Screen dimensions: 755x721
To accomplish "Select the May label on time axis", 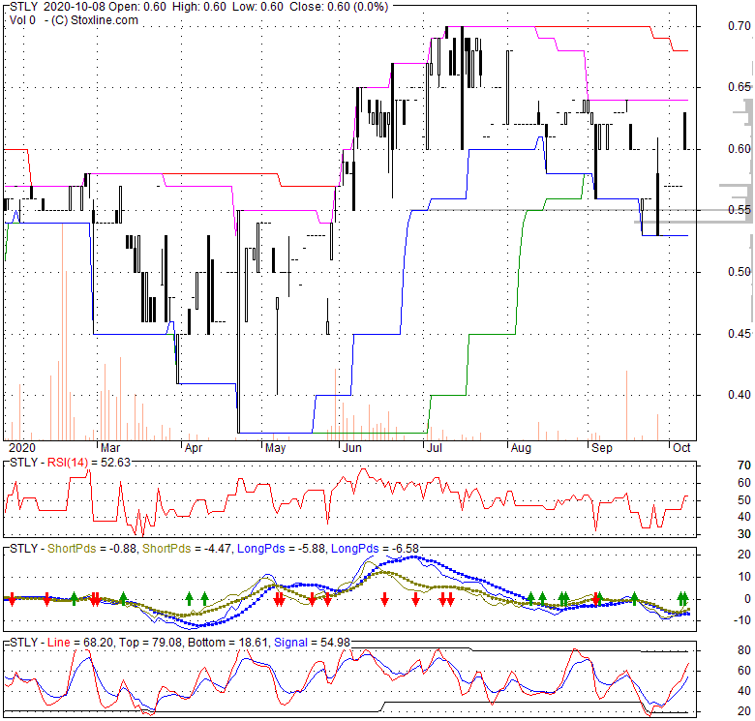I will [x=276, y=448].
